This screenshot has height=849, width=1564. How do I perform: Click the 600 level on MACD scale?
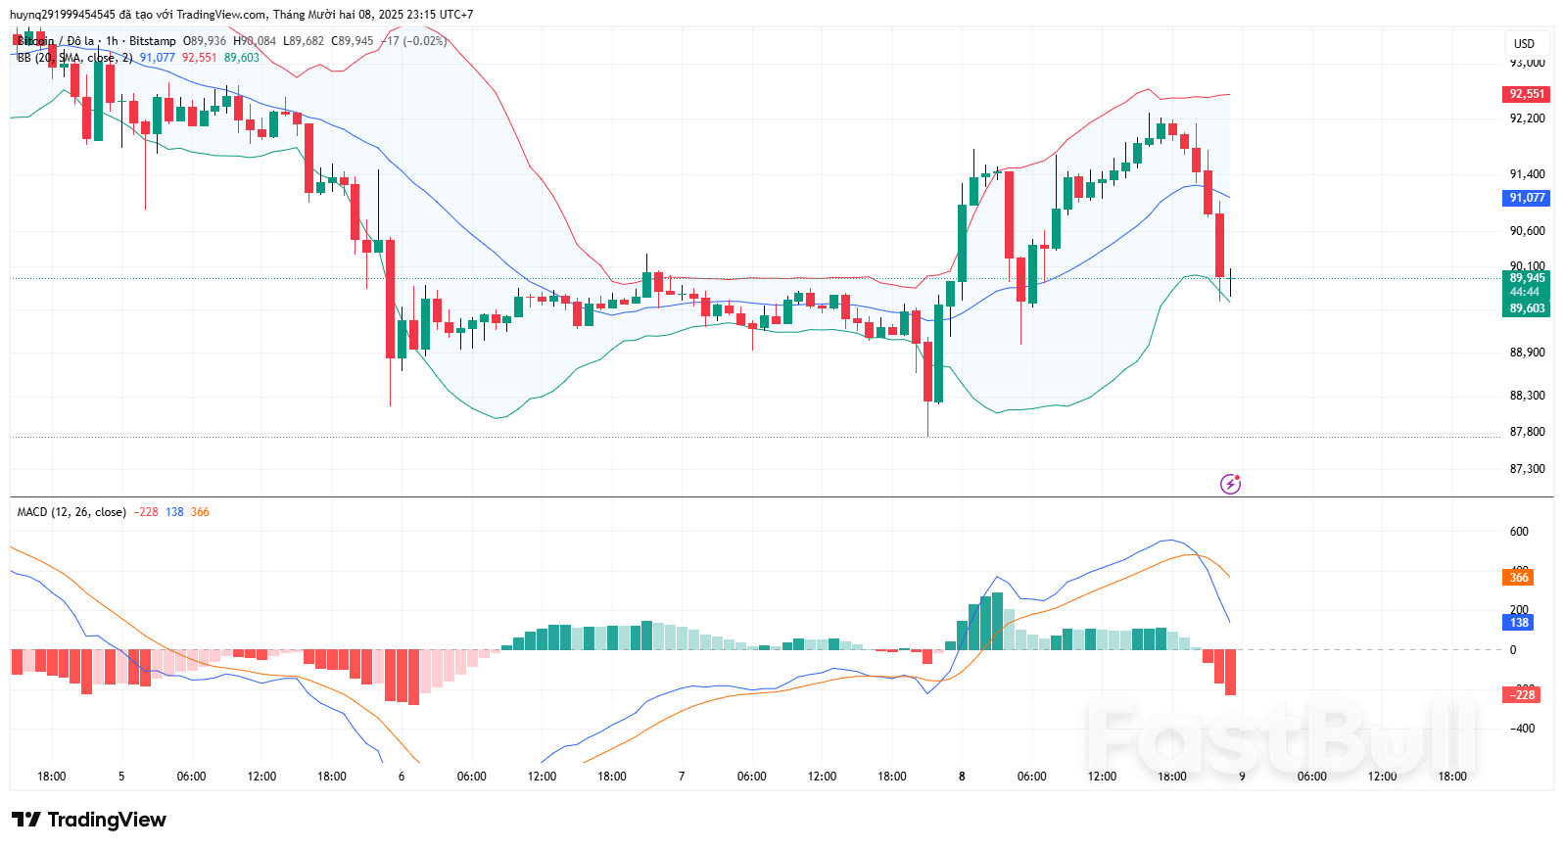click(1519, 532)
